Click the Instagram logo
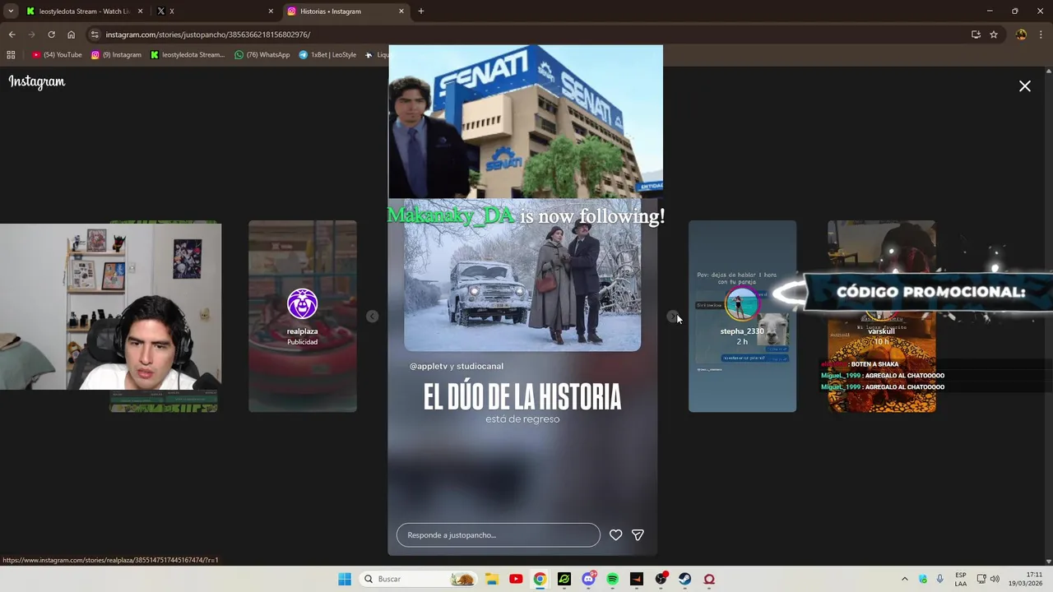1053x592 pixels. pyautogui.click(x=37, y=81)
